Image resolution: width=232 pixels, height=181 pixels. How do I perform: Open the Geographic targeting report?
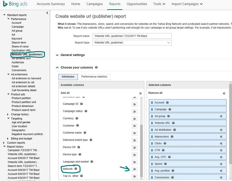[x=19, y=130]
